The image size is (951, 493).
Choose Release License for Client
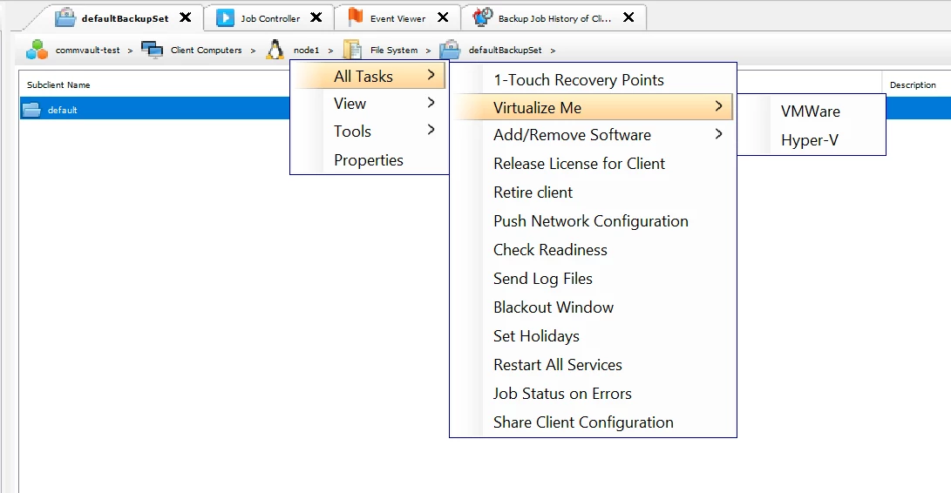[593, 163]
